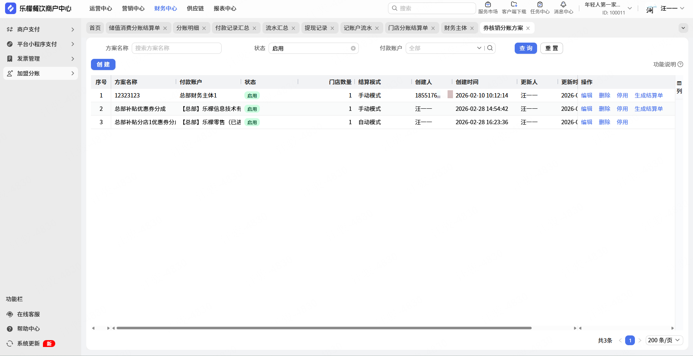Open the 营销中心 menu
This screenshot has height=356, width=693.
click(x=133, y=8)
